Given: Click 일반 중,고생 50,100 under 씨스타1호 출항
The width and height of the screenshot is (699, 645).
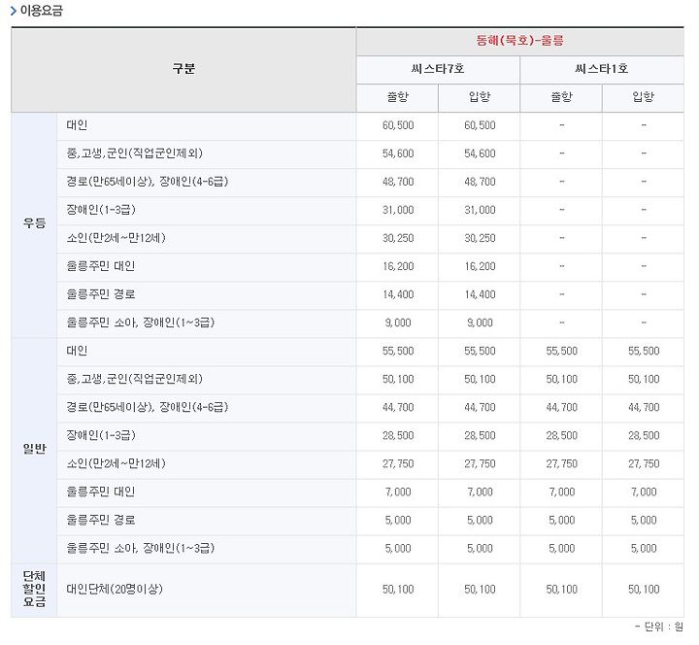Looking at the screenshot, I should coord(562,379).
